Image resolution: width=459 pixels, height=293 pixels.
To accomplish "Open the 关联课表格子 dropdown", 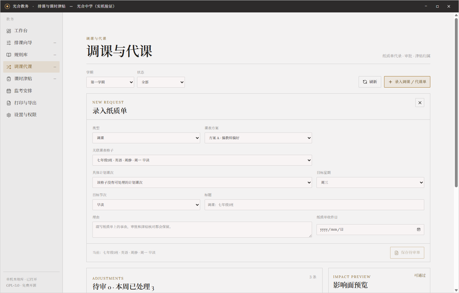I will tap(202, 160).
